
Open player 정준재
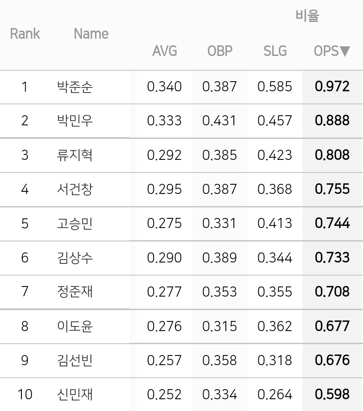[75, 292]
